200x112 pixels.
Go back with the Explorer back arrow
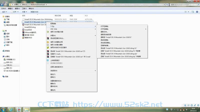pyautogui.click(x=2, y=5)
